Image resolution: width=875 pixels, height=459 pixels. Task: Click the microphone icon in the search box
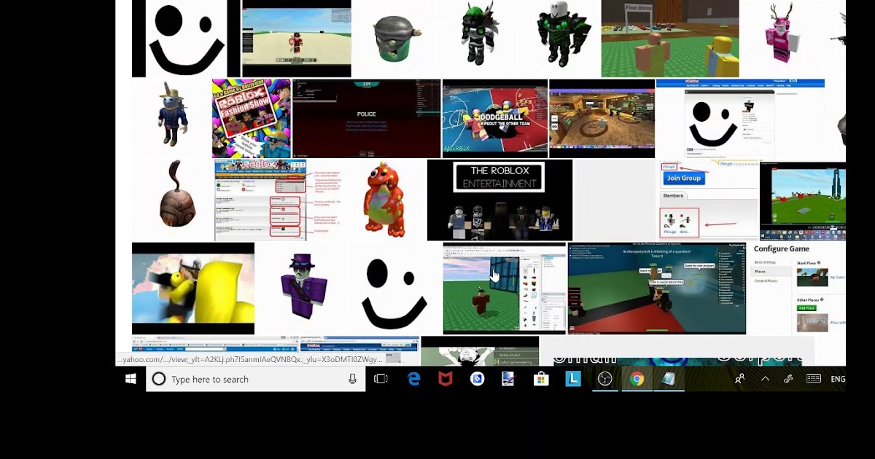pos(352,379)
